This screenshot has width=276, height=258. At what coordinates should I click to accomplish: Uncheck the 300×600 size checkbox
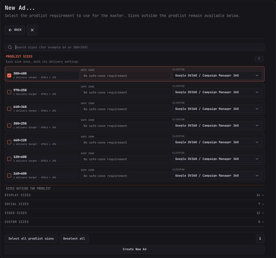click(9, 75)
